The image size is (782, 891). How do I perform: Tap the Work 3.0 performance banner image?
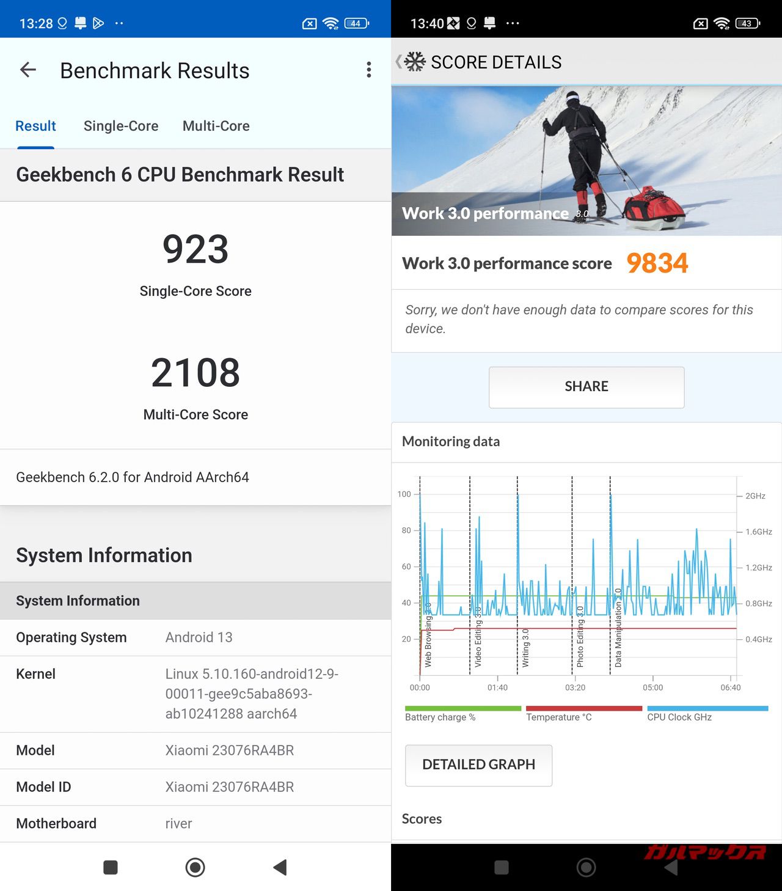(586, 160)
